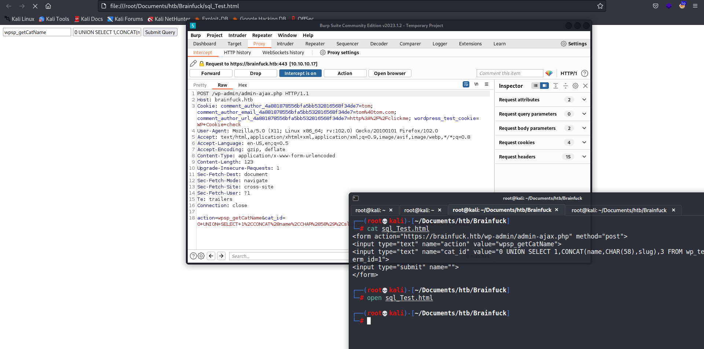This screenshot has width=704, height=349.
Task: Drop the intercepted request
Action: 256,73
